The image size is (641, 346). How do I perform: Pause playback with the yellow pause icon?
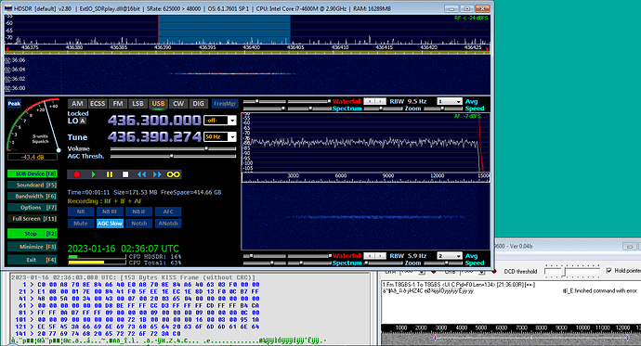pos(109,174)
